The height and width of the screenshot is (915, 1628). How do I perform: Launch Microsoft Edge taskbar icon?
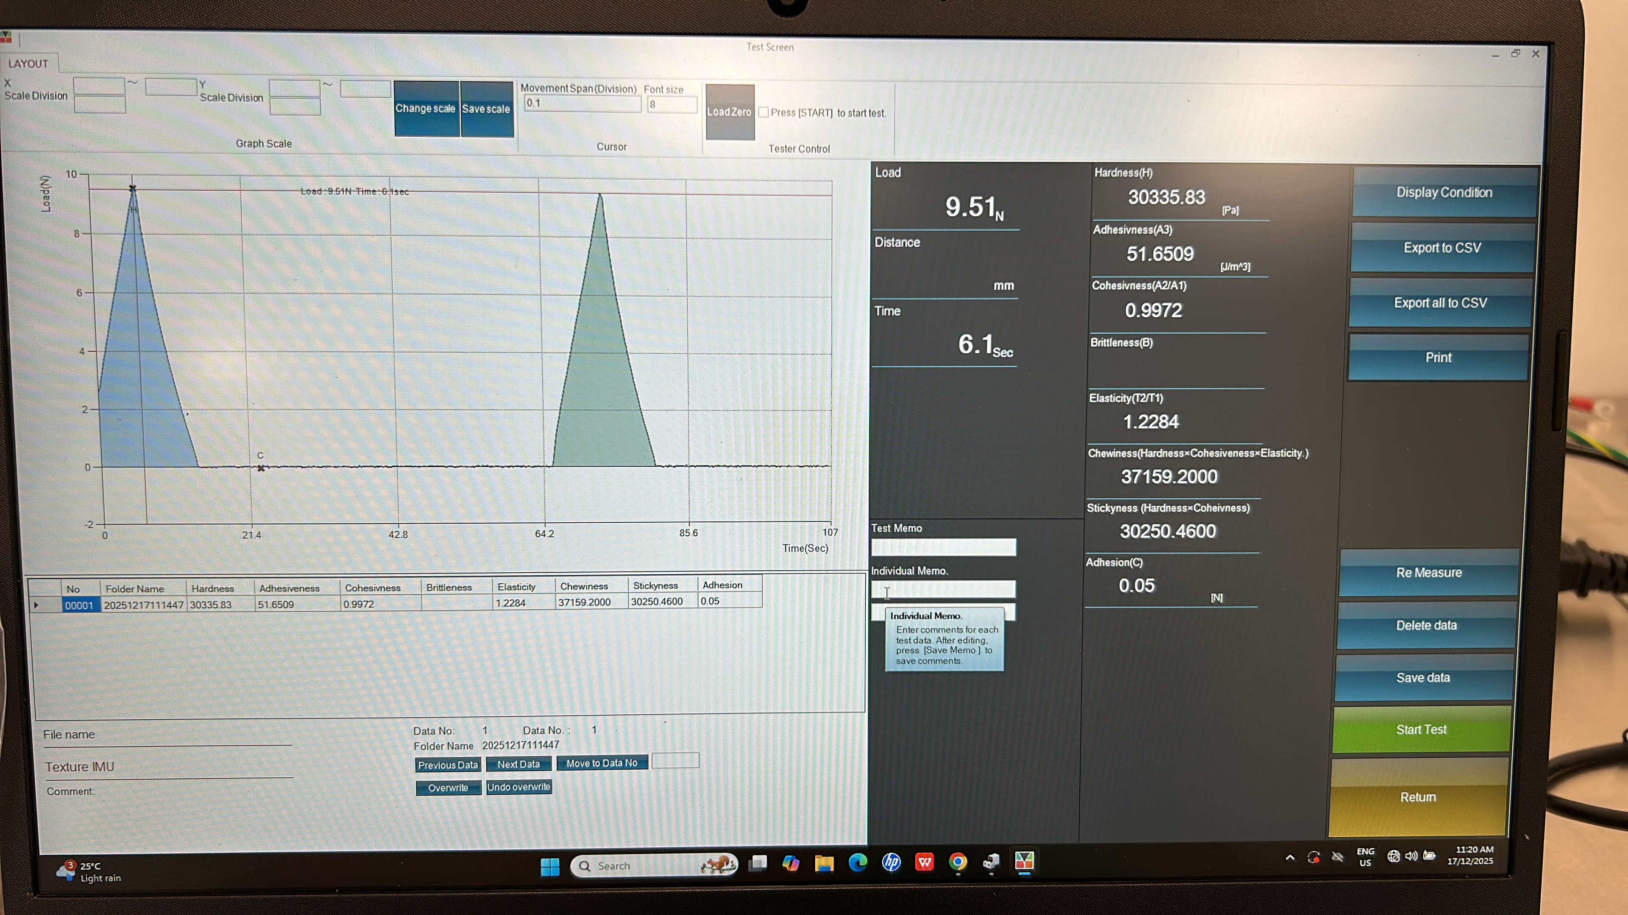tap(858, 862)
